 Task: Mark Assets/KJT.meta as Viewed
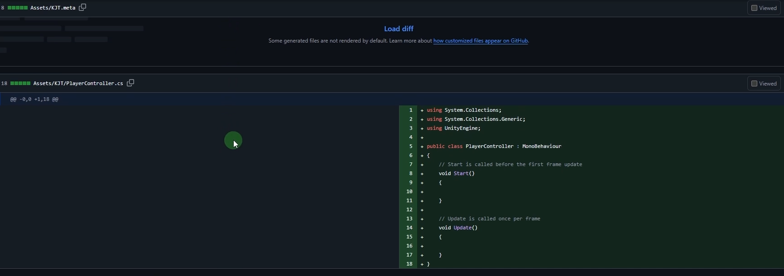764,8
